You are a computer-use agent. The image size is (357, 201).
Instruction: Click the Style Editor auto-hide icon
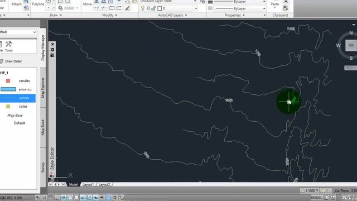pyautogui.click(x=52, y=50)
